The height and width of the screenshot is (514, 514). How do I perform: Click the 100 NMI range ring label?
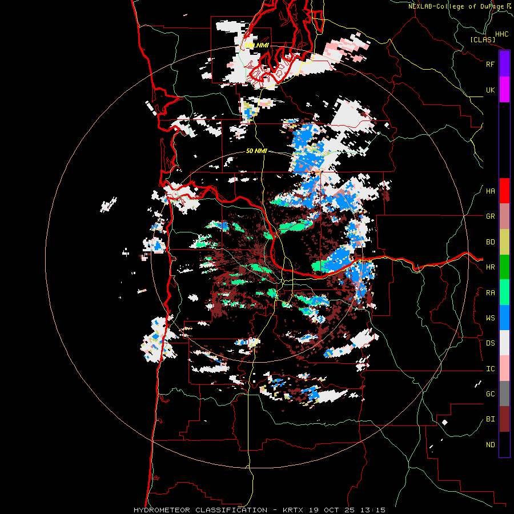click(256, 45)
